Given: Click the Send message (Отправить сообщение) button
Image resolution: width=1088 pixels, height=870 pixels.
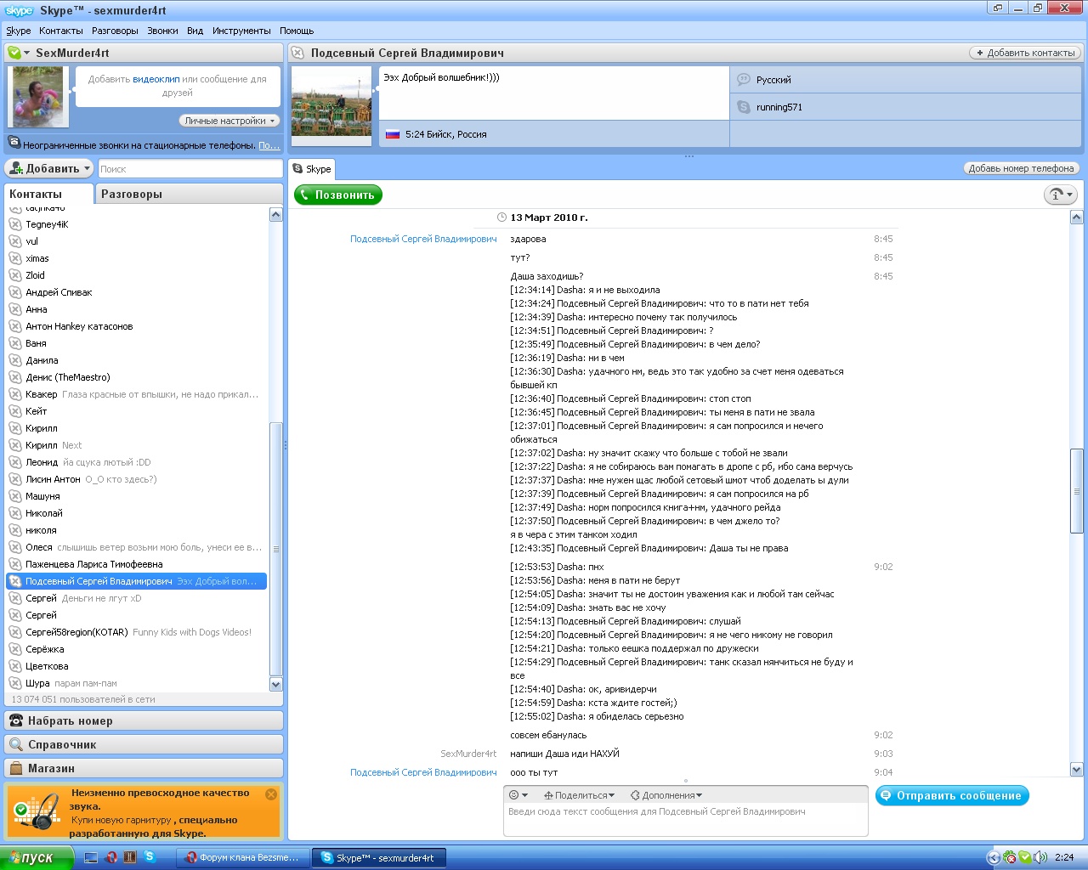Looking at the screenshot, I should (952, 795).
